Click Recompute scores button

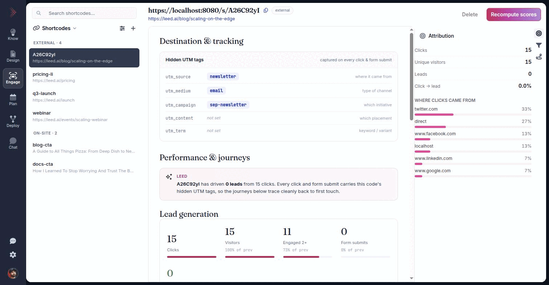(x=514, y=15)
